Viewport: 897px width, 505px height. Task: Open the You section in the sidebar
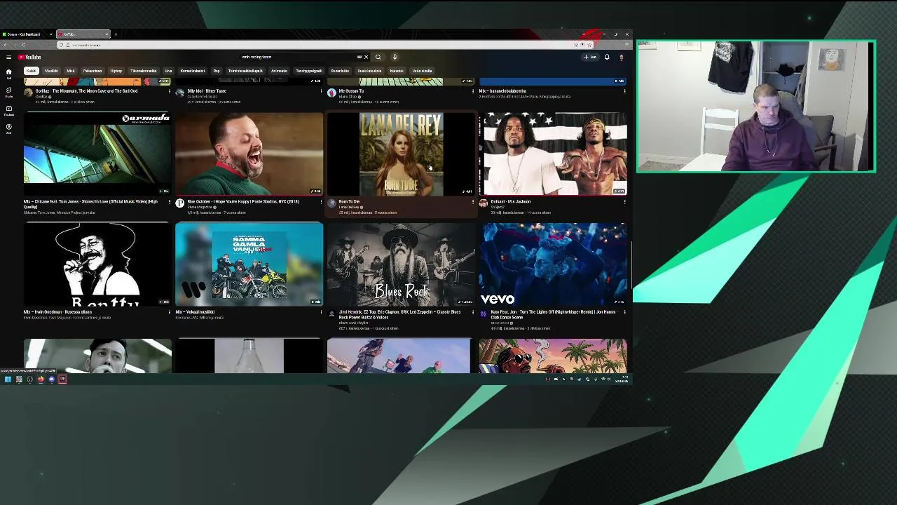(9, 128)
